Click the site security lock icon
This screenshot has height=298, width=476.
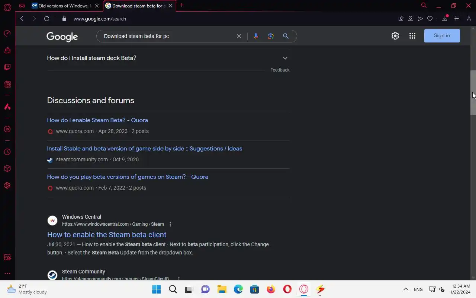[64, 19]
